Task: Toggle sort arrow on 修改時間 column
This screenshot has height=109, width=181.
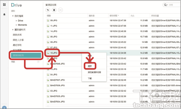Action: point(119,16)
